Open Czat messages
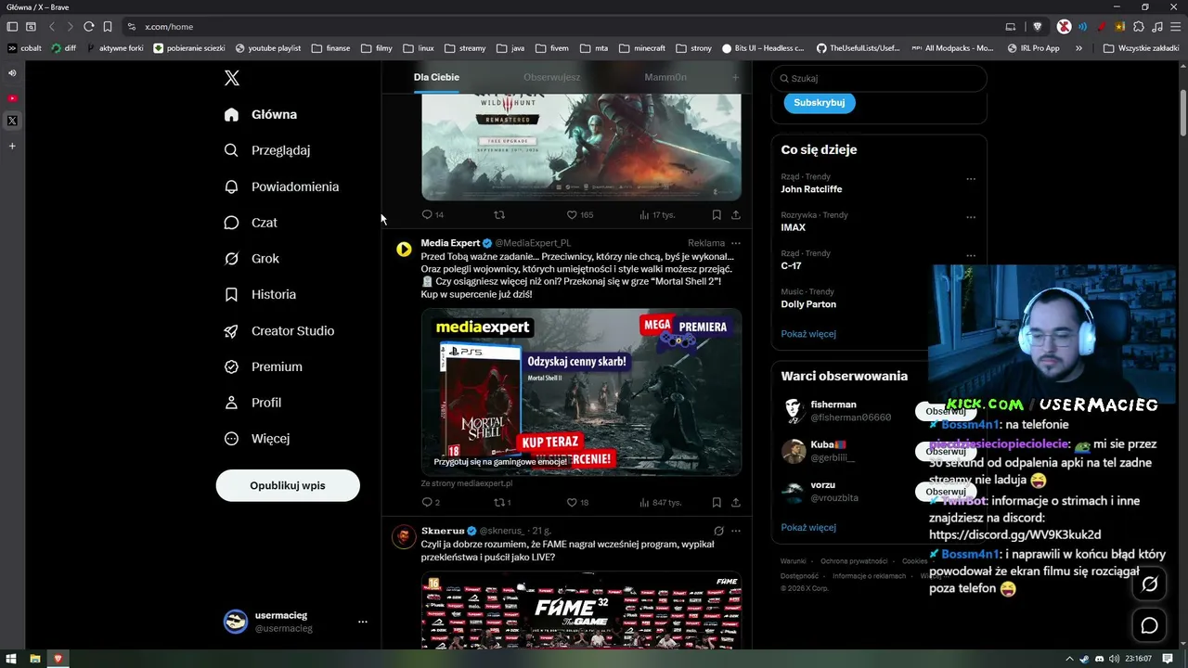Viewport: 1188px width, 668px height. point(251,223)
